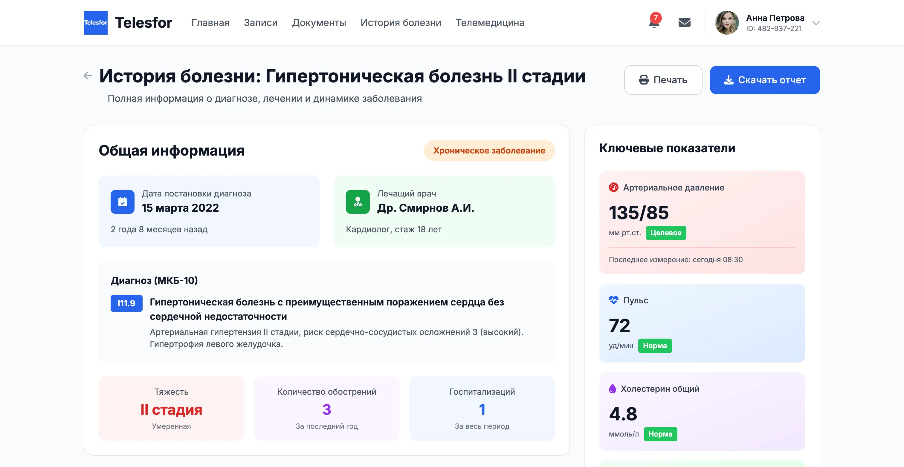Click the Хроническое заболевание tag
Viewport: 904px width, 467px height.
489,151
